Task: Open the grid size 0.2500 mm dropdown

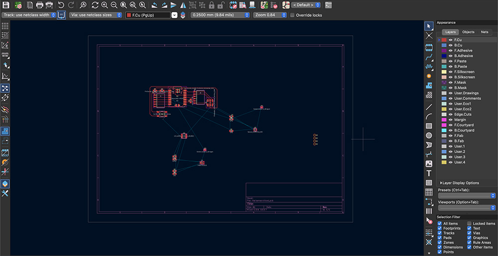Action: pyautogui.click(x=220, y=15)
